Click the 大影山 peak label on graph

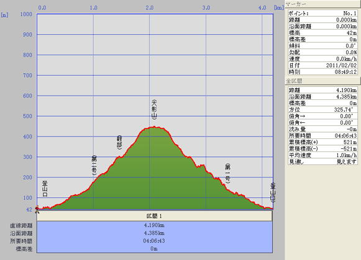(x=154, y=110)
